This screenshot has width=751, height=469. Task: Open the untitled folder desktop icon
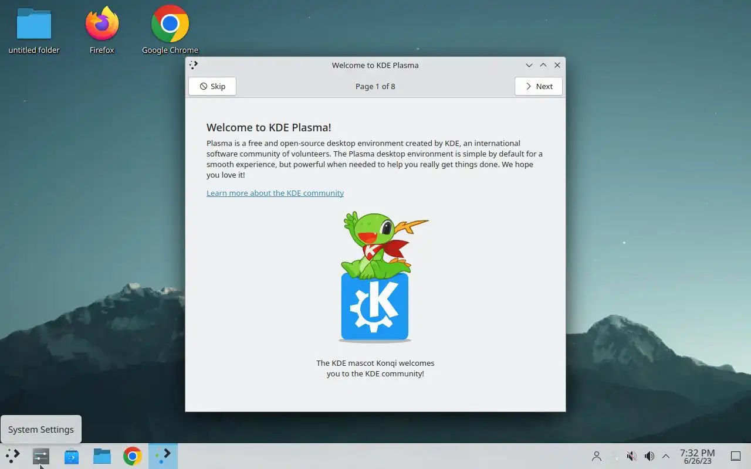[34, 31]
